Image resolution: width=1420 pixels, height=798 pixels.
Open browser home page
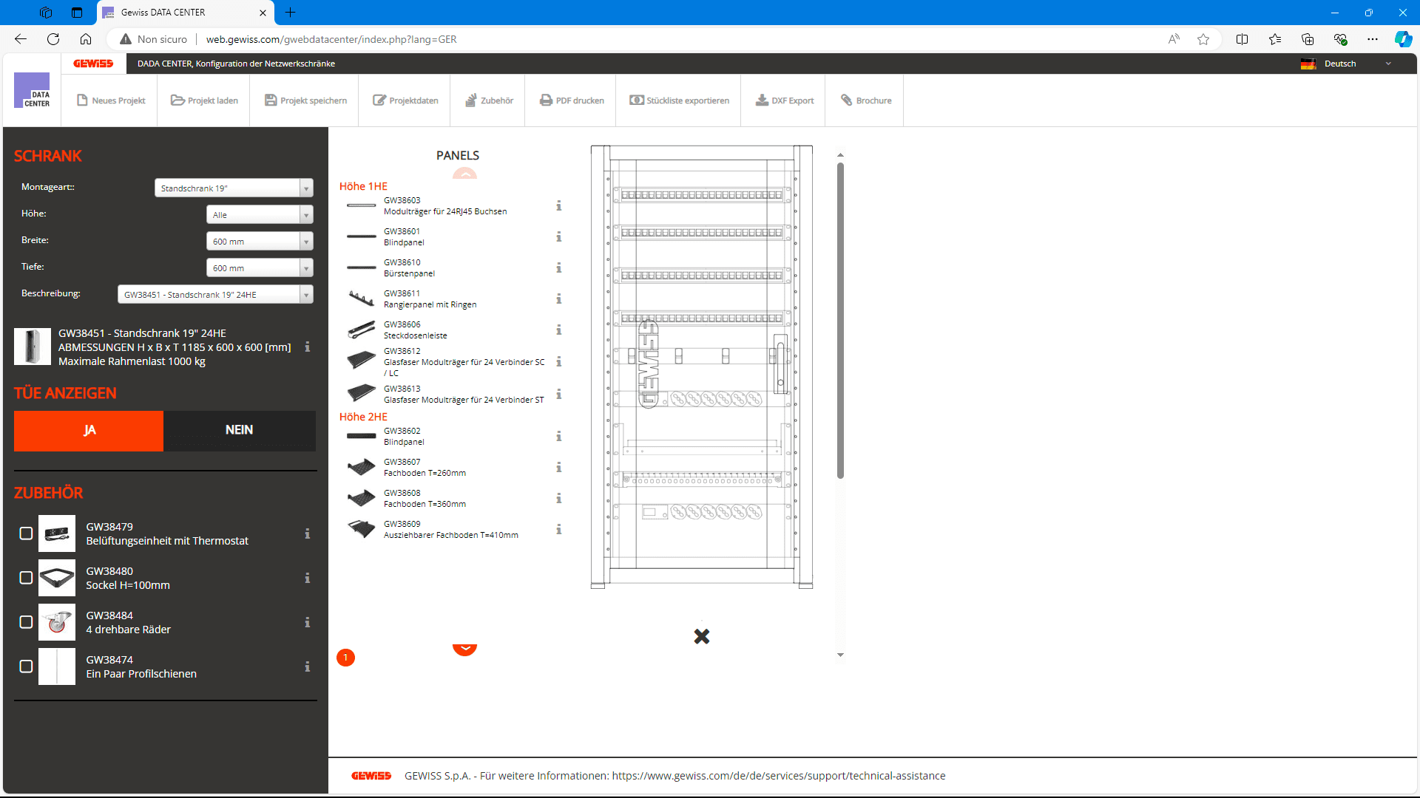(x=86, y=39)
